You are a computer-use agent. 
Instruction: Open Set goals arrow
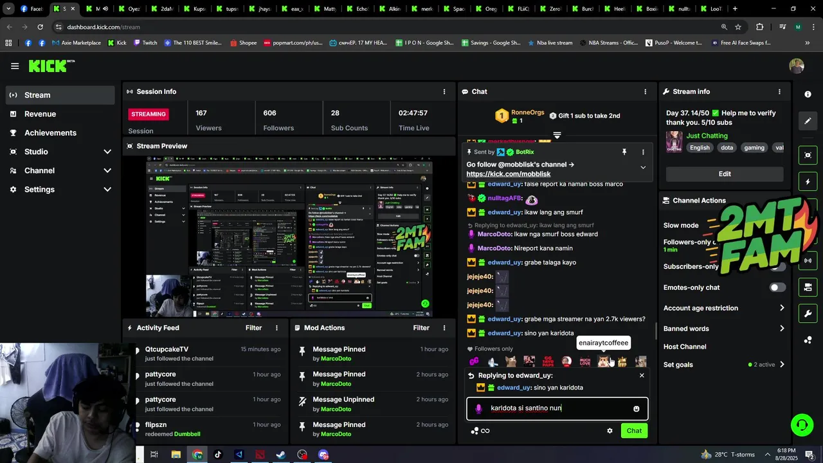pyautogui.click(x=782, y=365)
